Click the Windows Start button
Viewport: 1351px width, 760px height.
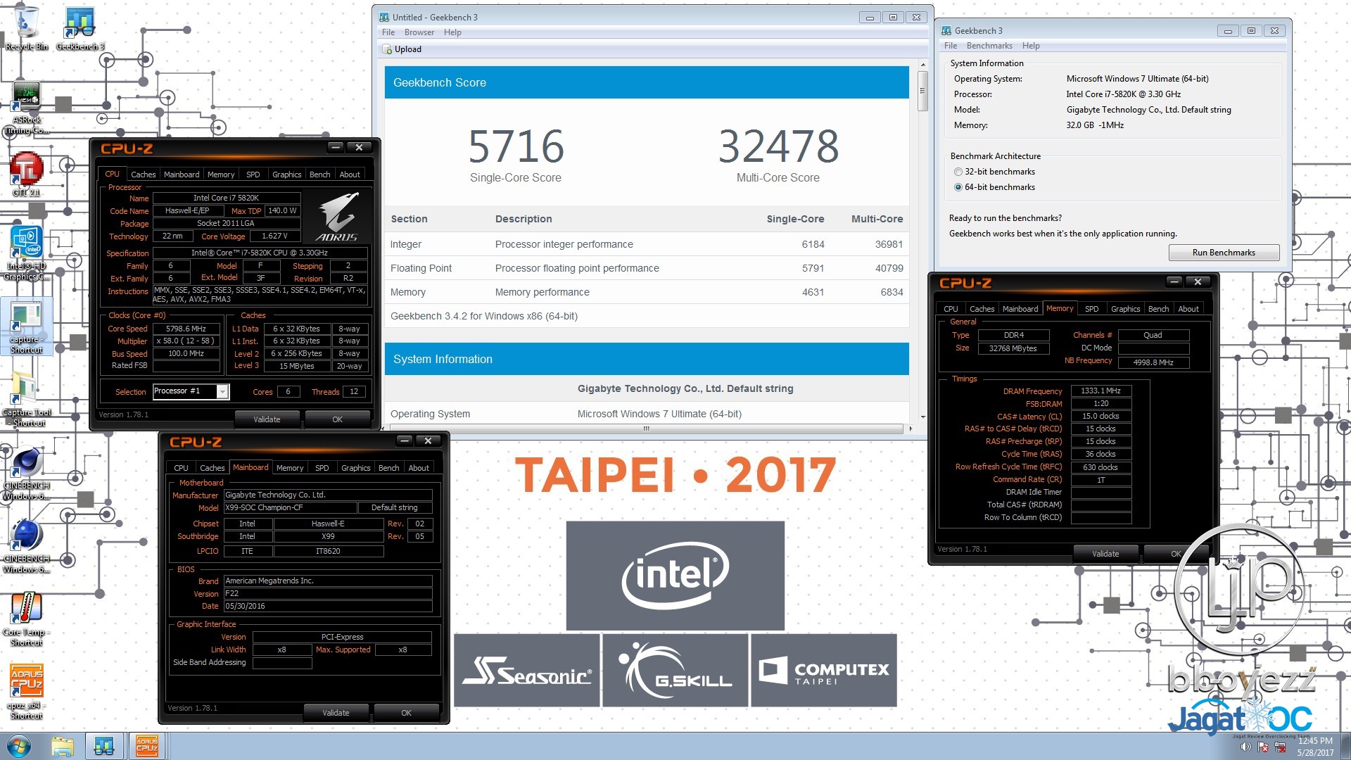pyautogui.click(x=19, y=746)
